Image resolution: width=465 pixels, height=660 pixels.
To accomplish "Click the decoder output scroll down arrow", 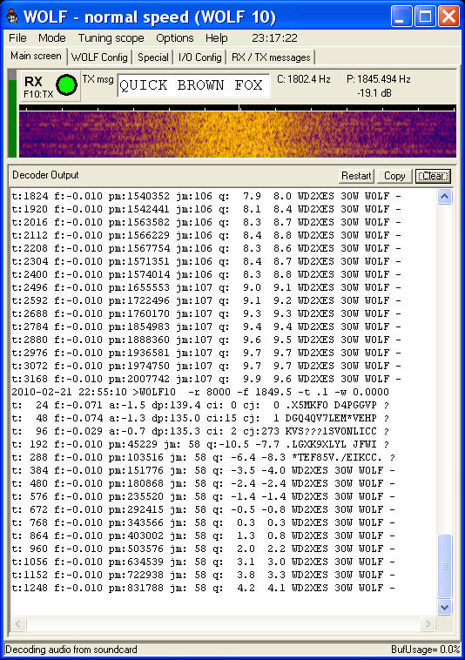I will point(445,607).
